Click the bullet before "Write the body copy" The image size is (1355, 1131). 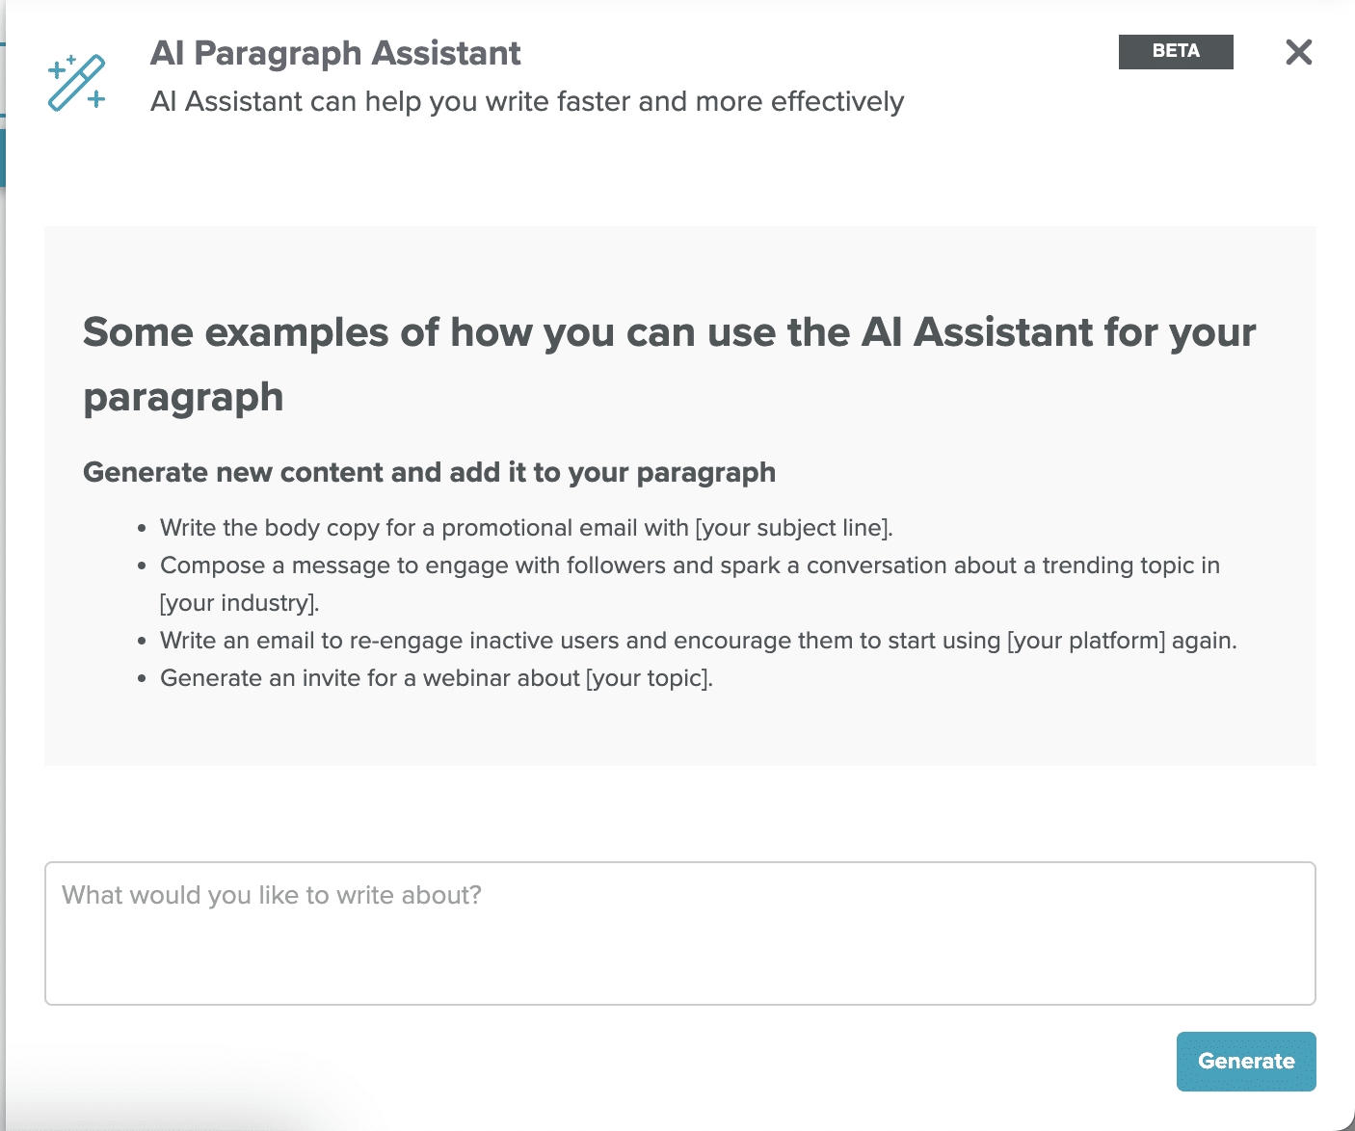(x=142, y=529)
